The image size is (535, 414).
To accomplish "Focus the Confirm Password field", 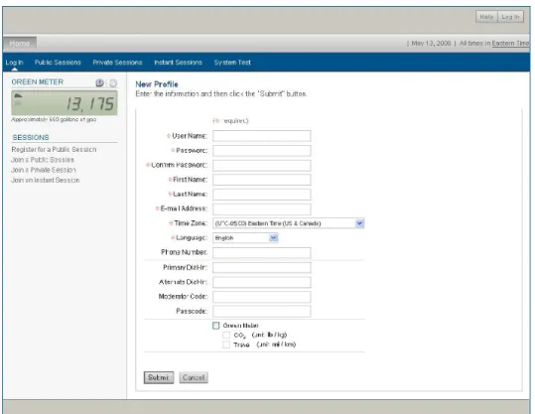I will pyautogui.click(x=262, y=165).
